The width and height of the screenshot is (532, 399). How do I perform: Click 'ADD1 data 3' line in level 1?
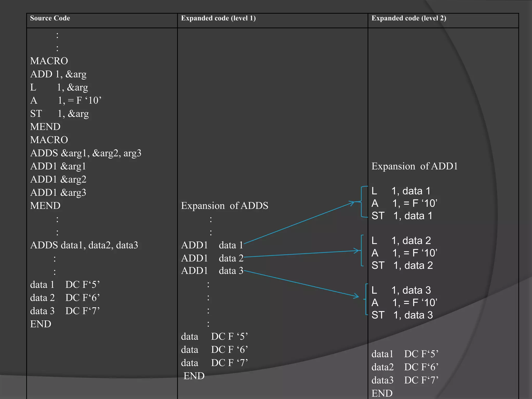(x=212, y=271)
